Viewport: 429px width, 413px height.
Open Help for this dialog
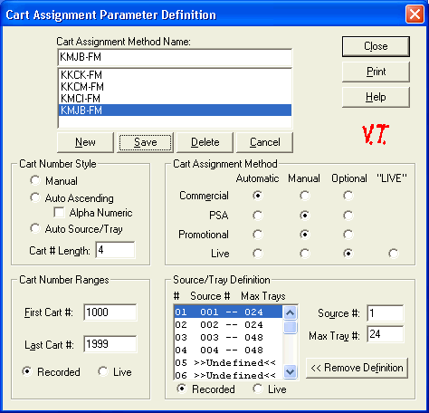[x=376, y=97]
